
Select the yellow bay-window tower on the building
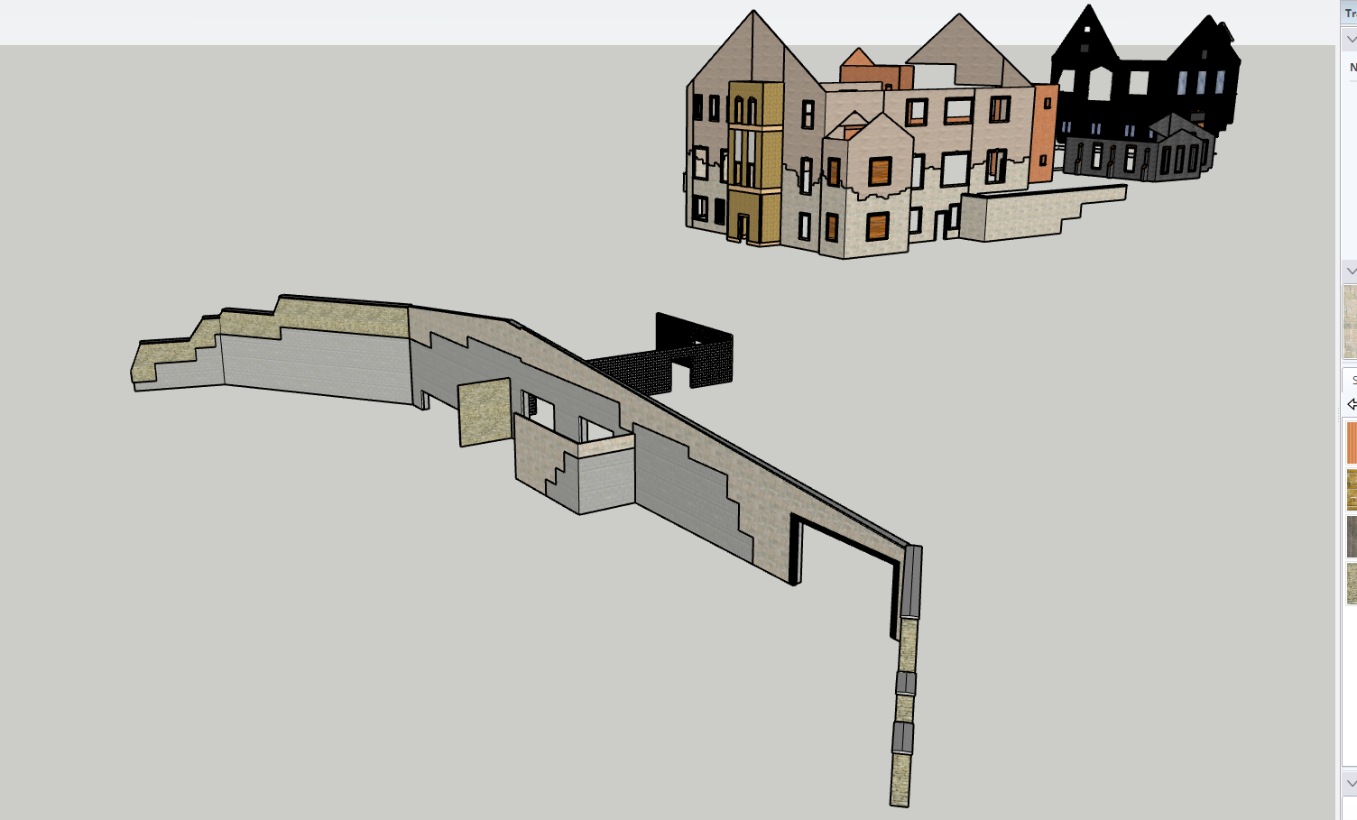tap(754, 164)
